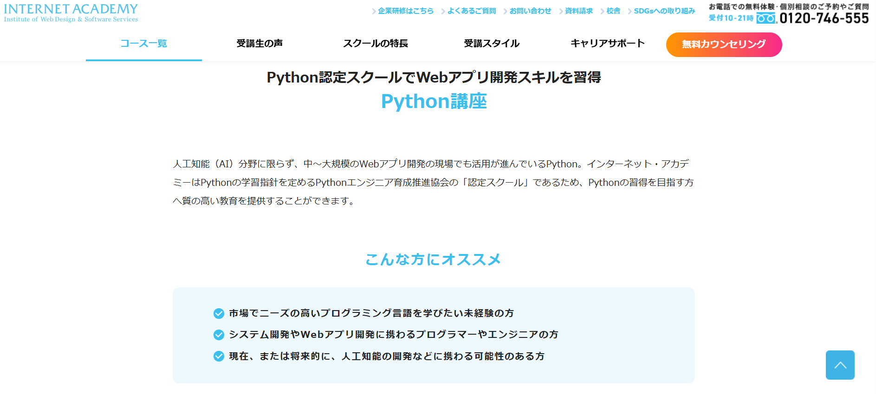Click text 市場でニーズの高いプログラミング言語を学びたい未経験の方
The height and width of the screenshot is (394, 876).
click(x=371, y=313)
